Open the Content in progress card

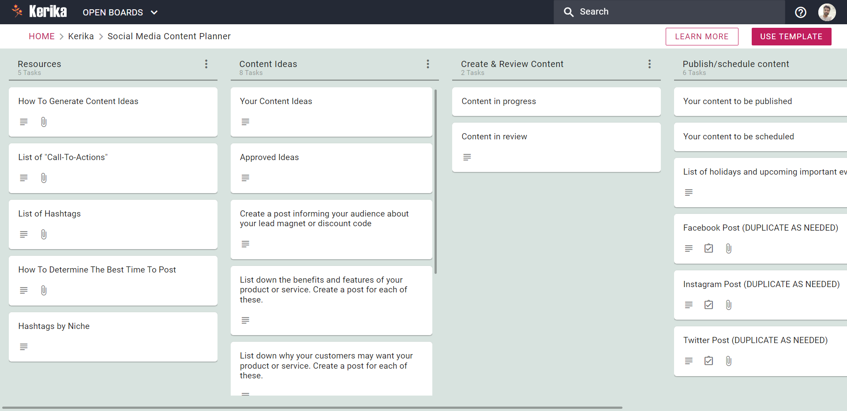click(556, 101)
